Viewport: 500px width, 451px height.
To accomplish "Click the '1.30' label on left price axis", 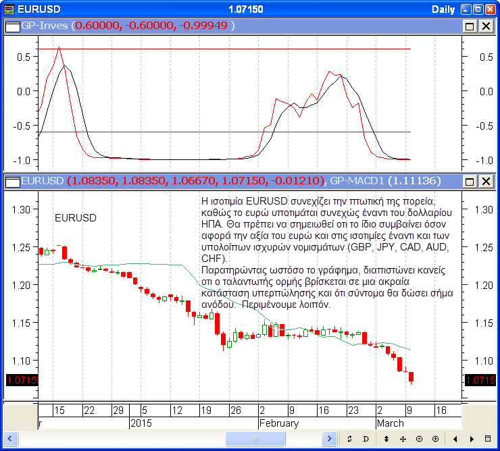I will pos(21,210).
